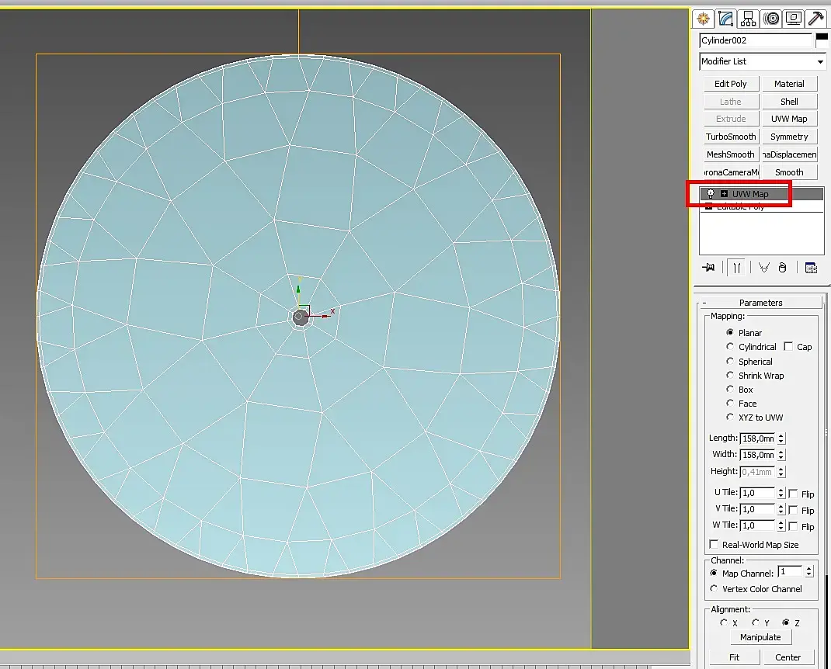Enable Real-World Map Size checkbox
The width and height of the screenshot is (831, 669).
click(x=715, y=545)
